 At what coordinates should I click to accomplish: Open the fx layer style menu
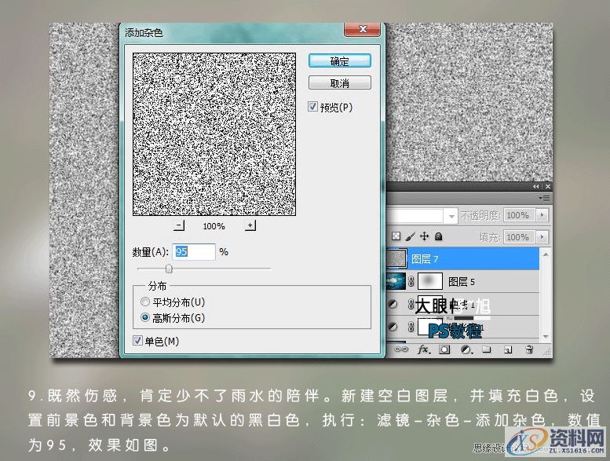click(x=424, y=349)
